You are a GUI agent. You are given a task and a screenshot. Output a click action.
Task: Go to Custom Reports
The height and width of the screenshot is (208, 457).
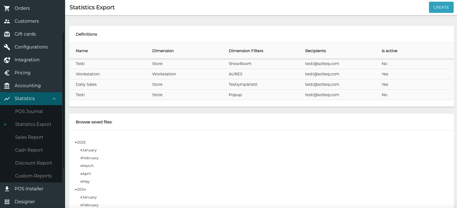click(x=33, y=176)
